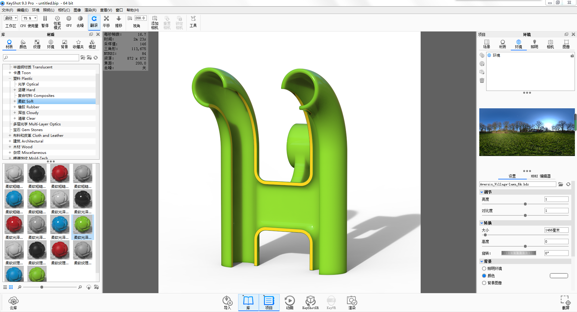Select the Dolly (推移) camera tool
The width and height of the screenshot is (577, 312).
coord(119,22)
